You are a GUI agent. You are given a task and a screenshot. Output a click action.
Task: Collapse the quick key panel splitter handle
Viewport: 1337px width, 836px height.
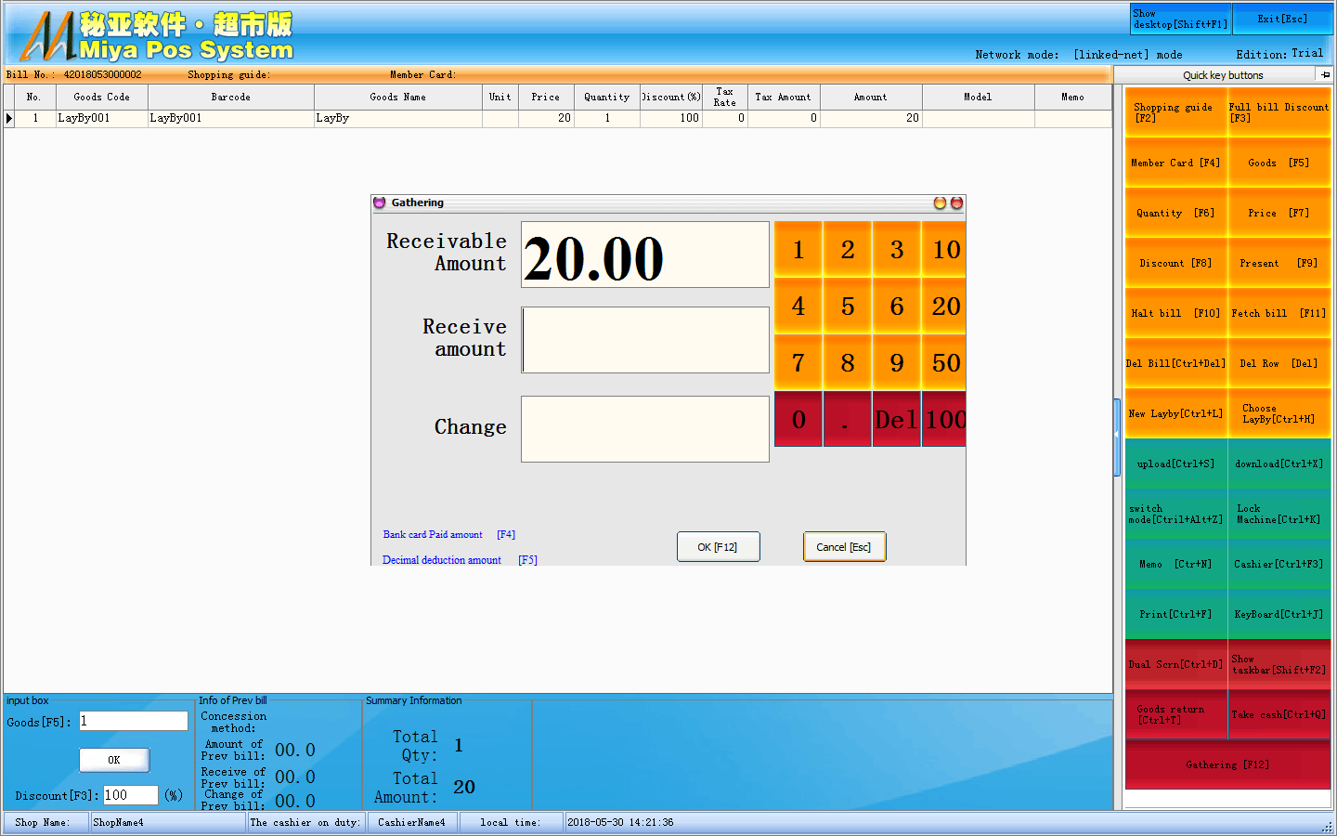(x=1117, y=437)
